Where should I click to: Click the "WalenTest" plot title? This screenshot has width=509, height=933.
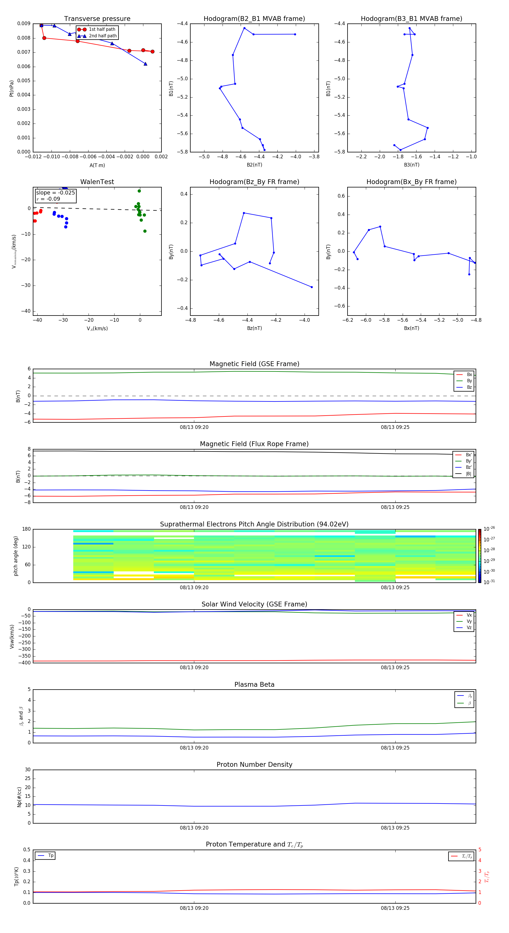tap(97, 182)
